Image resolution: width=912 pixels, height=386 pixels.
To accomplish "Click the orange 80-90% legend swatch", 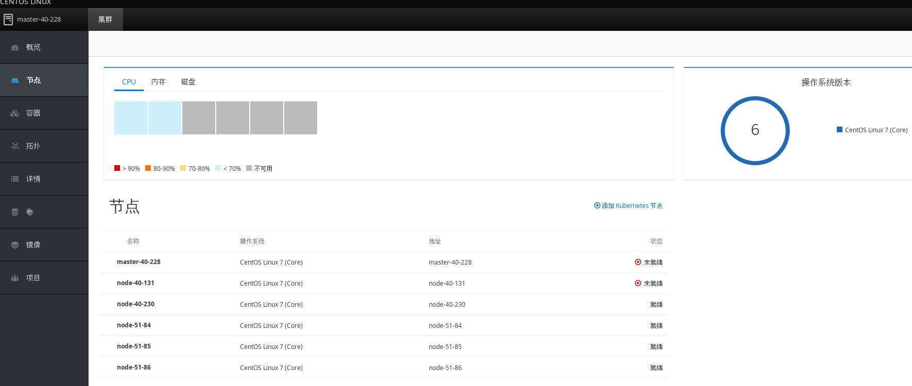I will [x=148, y=168].
